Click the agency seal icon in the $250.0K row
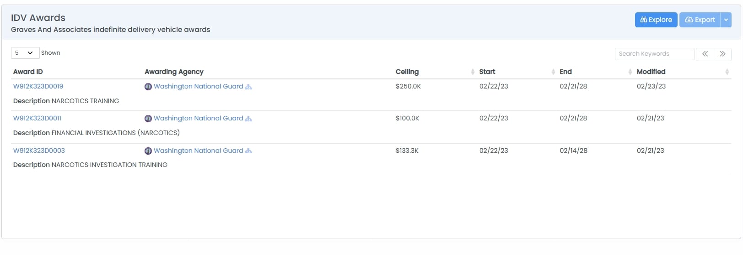Viewport: 743px width, 255px height. [148, 87]
